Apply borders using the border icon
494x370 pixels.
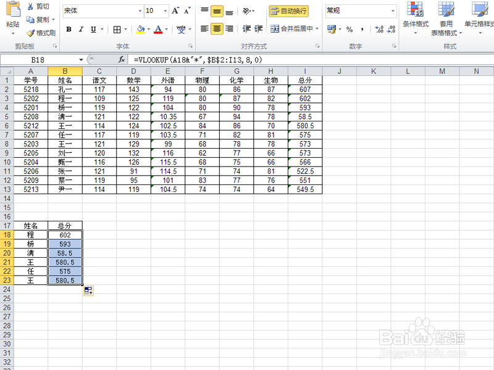117,30
